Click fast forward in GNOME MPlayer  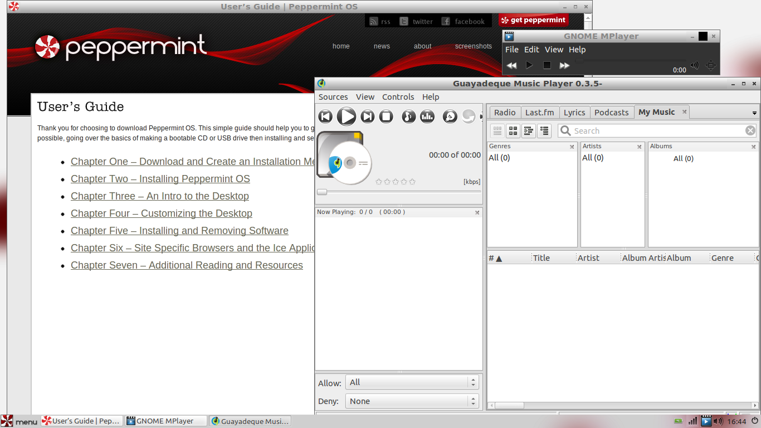click(564, 65)
